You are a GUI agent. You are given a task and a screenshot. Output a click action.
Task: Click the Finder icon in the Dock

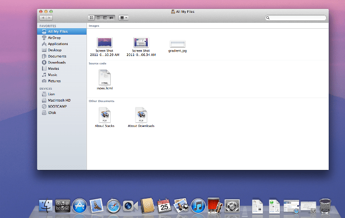[45, 206]
